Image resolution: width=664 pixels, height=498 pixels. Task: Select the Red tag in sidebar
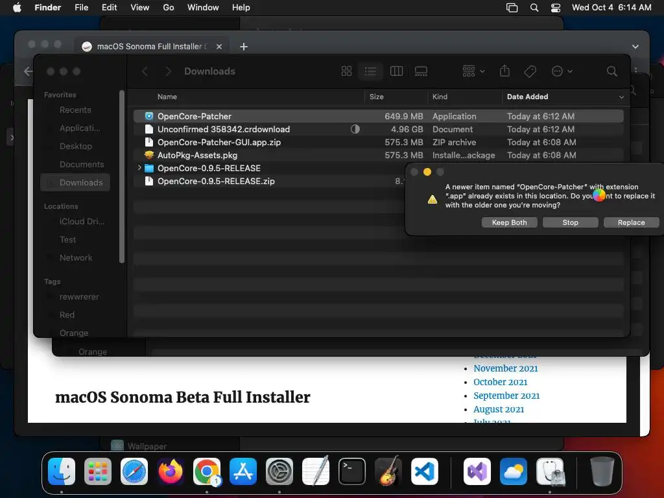[x=67, y=315]
